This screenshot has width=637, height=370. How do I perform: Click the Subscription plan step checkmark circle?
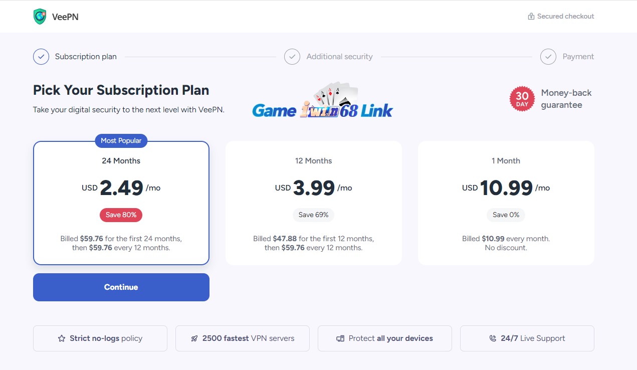pyautogui.click(x=41, y=57)
